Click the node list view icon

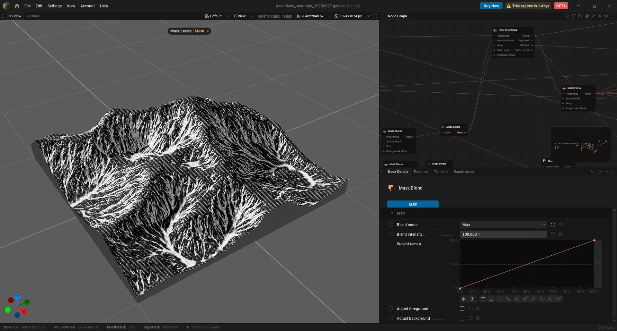tap(574, 16)
